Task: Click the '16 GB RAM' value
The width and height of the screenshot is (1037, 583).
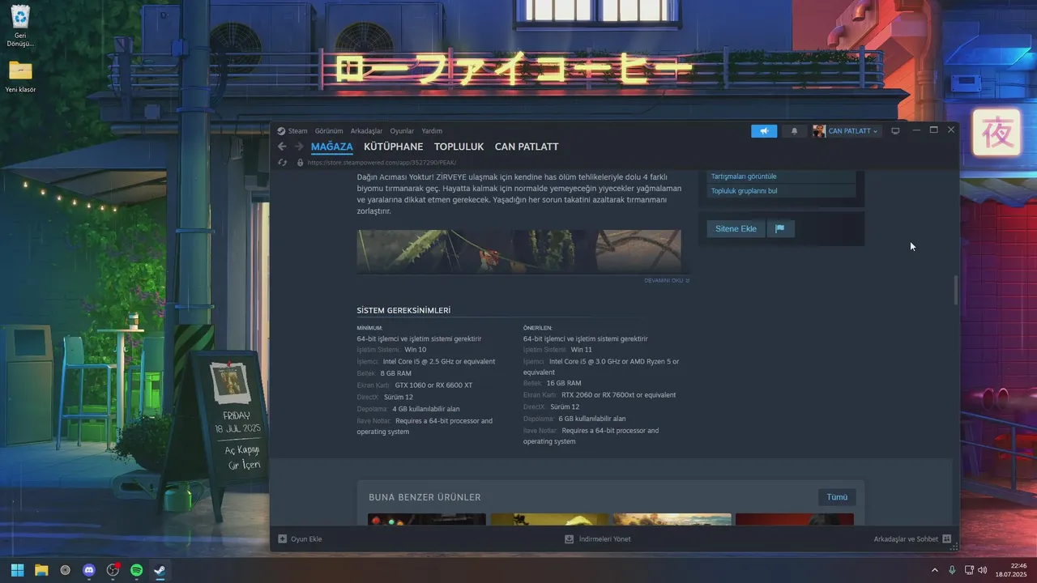Action: tap(564, 383)
